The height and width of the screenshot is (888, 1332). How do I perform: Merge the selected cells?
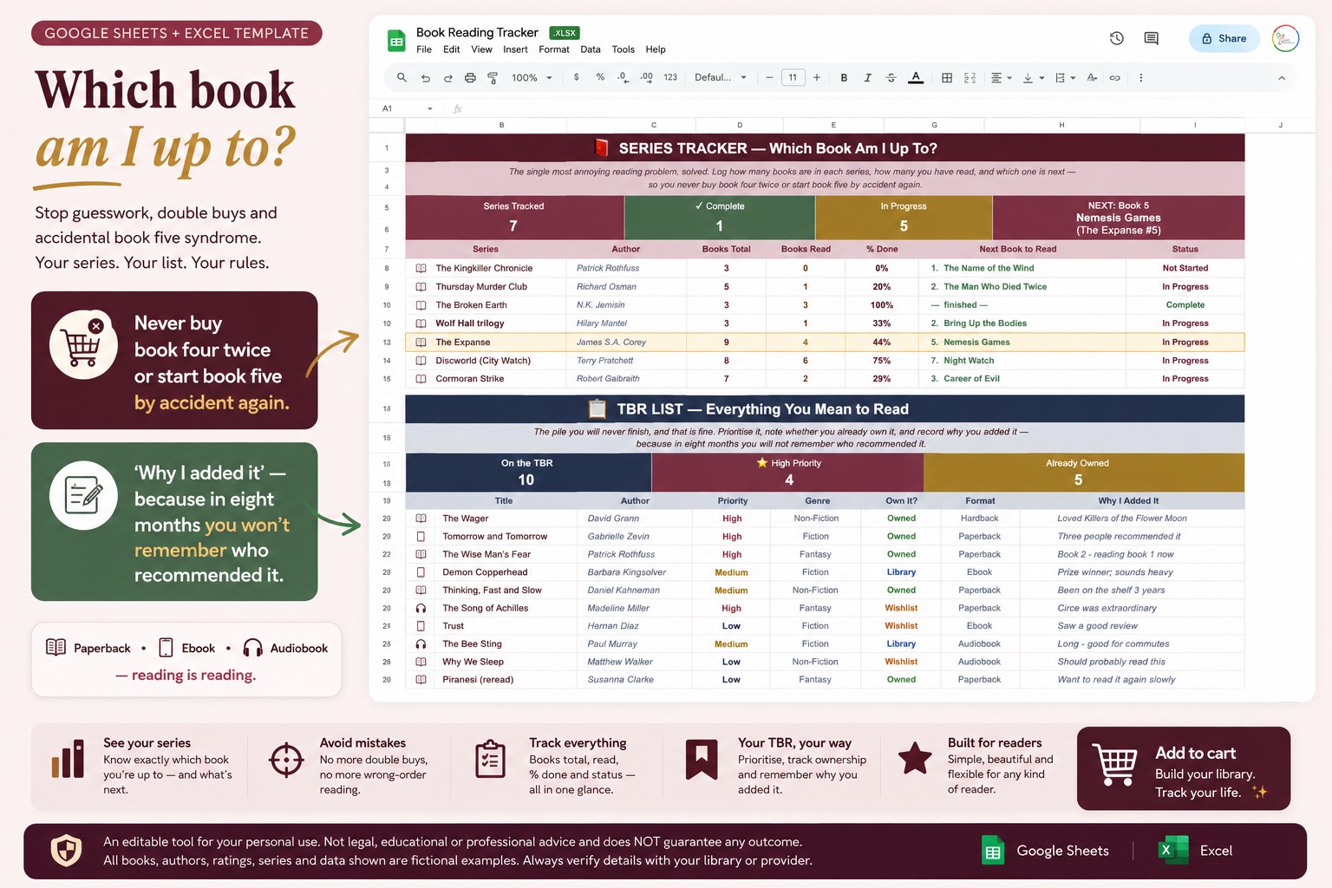pyautogui.click(x=970, y=78)
